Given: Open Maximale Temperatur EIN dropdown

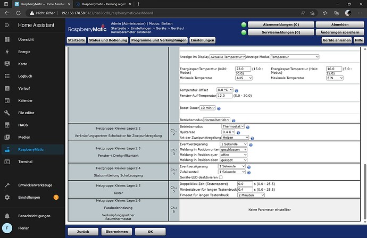Looking at the screenshot, I should pyautogui.click(x=335, y=78).
